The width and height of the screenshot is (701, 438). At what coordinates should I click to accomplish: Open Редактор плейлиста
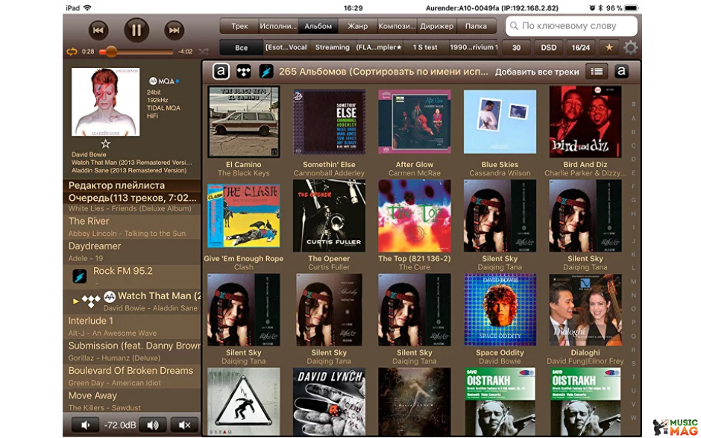132,185
